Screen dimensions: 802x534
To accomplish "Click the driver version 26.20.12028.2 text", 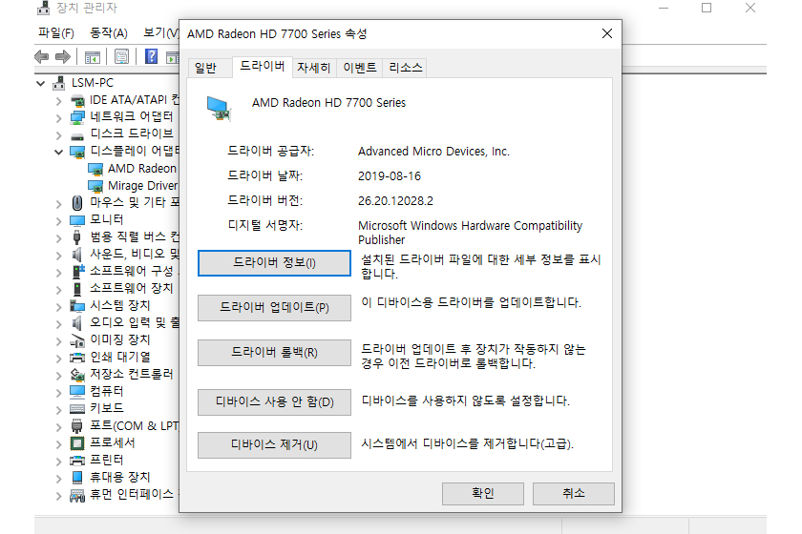I will pos(395,201).
